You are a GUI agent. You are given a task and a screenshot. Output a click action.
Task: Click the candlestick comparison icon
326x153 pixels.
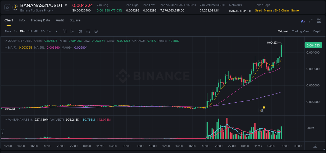pos(80,31)
